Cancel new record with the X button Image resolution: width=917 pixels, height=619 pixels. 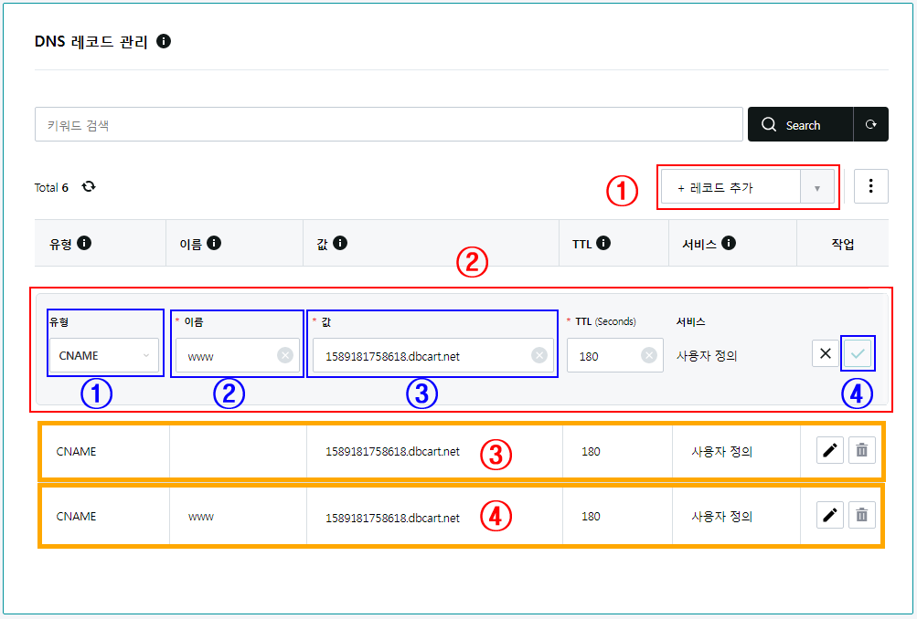pos(826,354)
